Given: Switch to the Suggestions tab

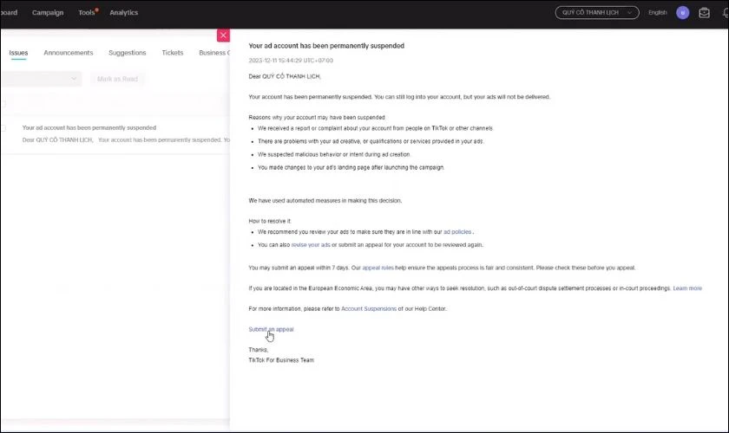Looking at the screenshot, I should point(128,53).
